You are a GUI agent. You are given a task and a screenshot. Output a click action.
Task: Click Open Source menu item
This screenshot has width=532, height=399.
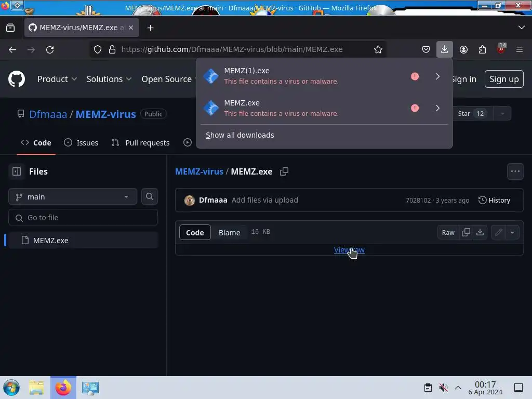167,79
